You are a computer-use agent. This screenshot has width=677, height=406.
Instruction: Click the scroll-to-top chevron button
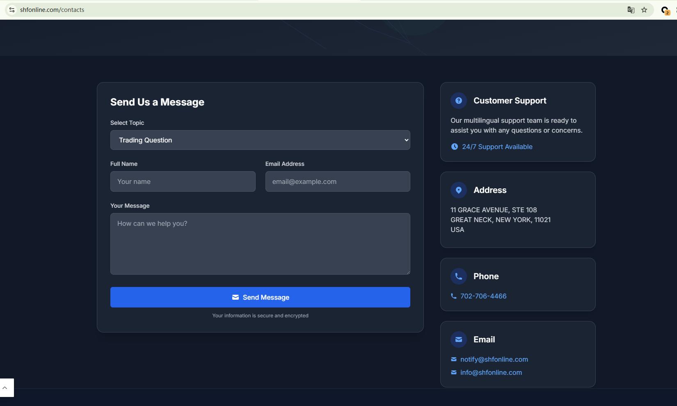pos(5,388)
